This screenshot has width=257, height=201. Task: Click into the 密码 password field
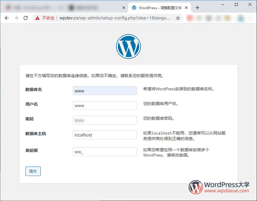pos(105,120)
